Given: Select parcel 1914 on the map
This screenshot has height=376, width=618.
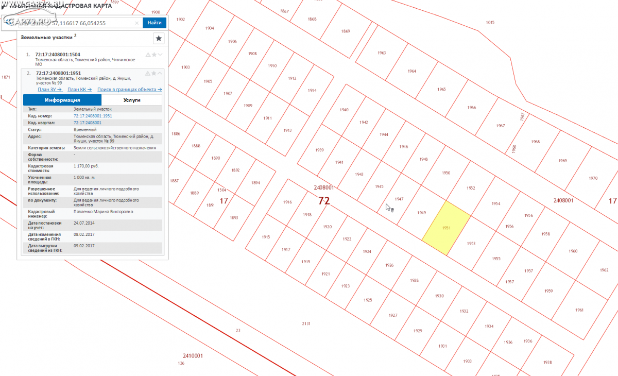Looking at the screenshot, I should tap(312, 91).
